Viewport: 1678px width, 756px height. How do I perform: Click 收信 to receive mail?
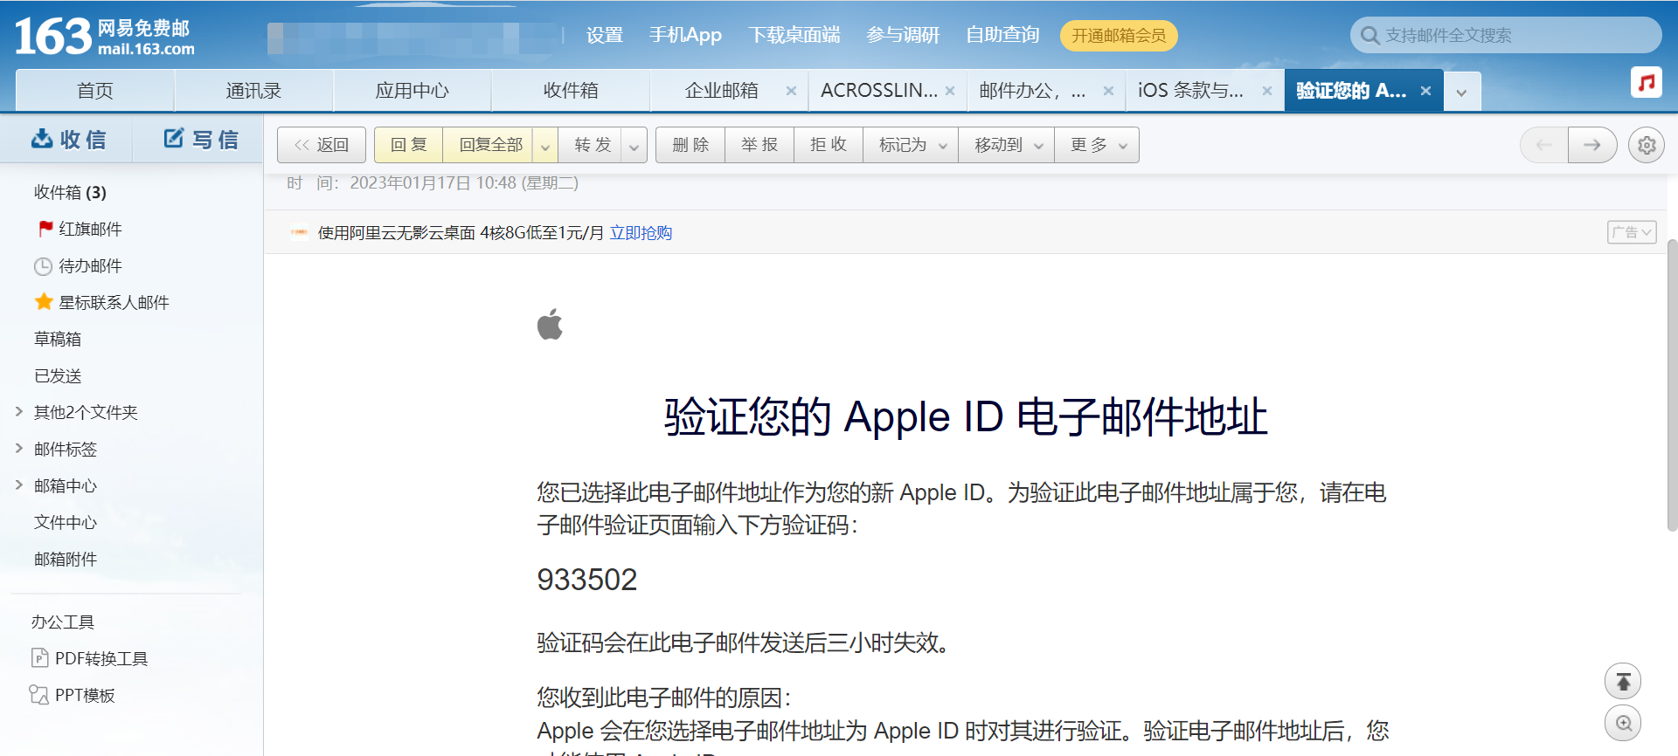pos(68,140)
